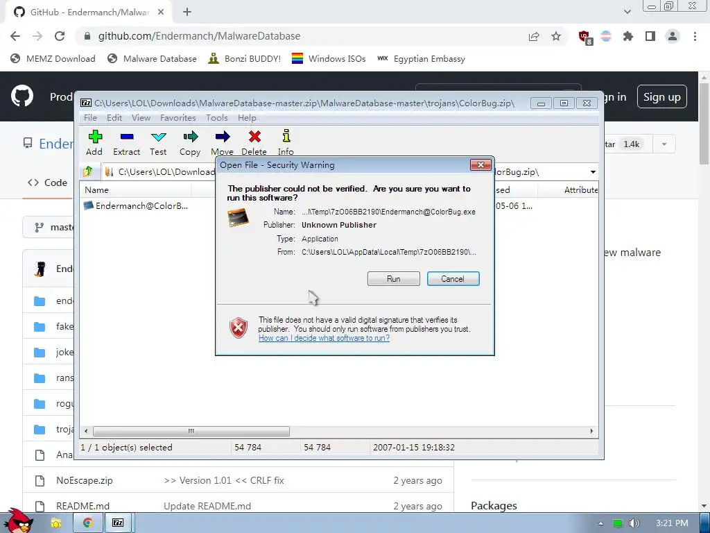Viewport: 710px width, 533px height.
Task: Open the NoEscape.zip file link
Action: pos(84,480)
